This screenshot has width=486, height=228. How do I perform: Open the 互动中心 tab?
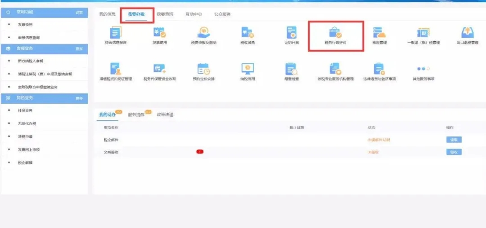[193, 14]
